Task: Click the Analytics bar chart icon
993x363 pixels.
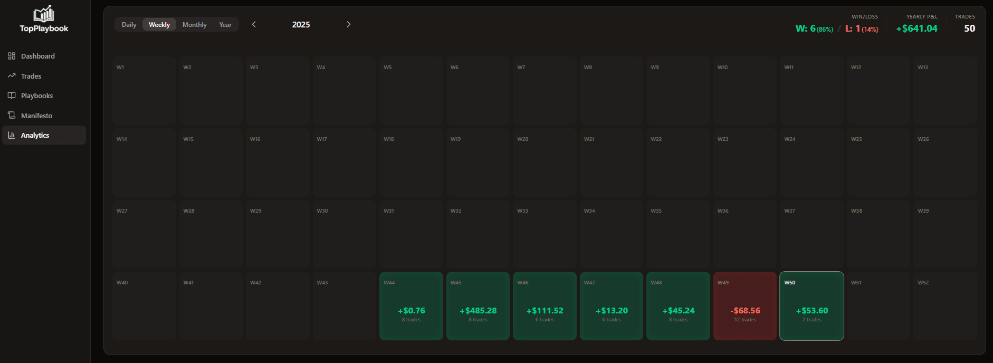Action: click(12, 135)
